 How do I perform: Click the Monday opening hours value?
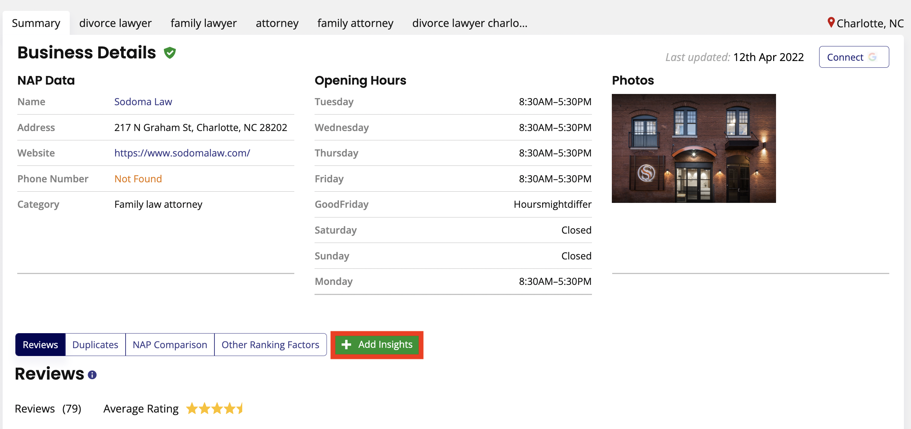[555, 282]
